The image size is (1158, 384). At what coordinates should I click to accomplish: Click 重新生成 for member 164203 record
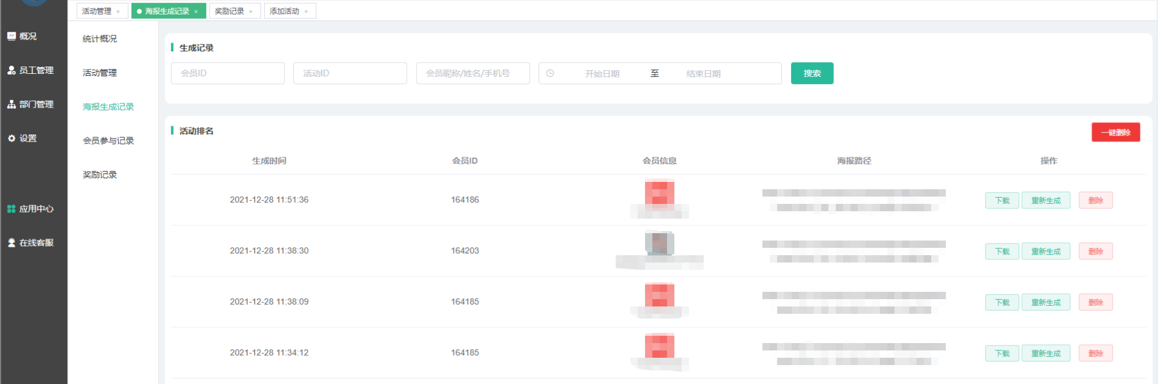point(1046,252)
